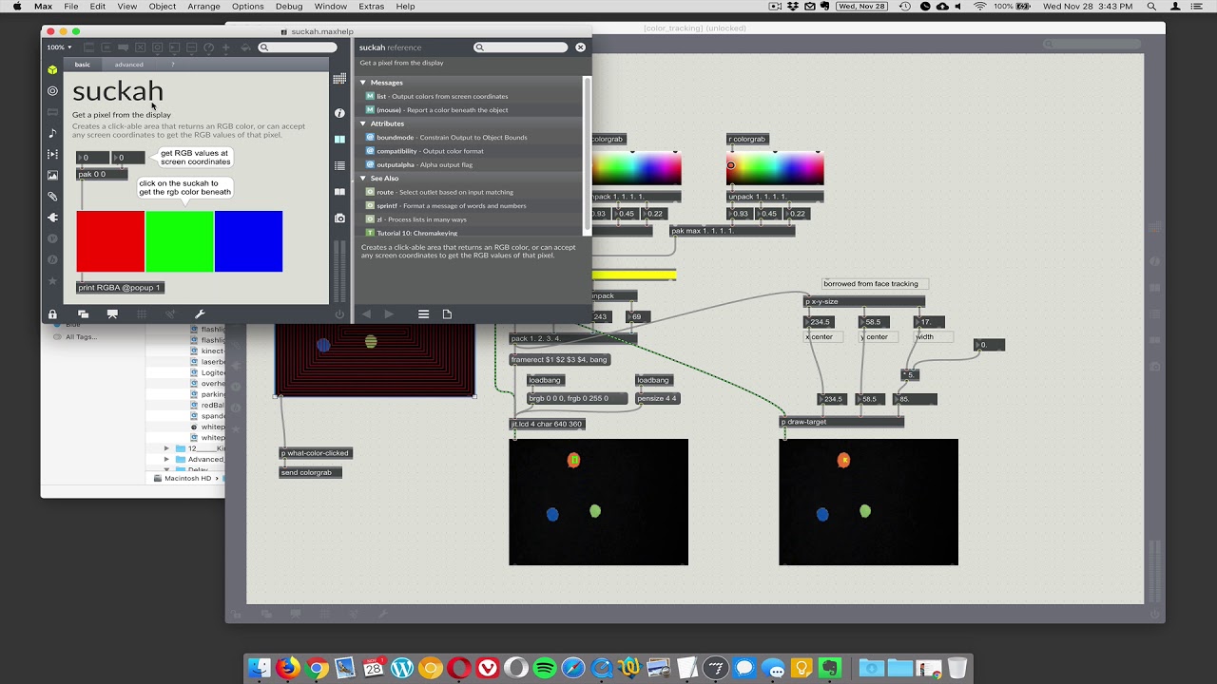The image size is (1217, 684).
Task: Open the Extras menu
Action: pos(372,7)
